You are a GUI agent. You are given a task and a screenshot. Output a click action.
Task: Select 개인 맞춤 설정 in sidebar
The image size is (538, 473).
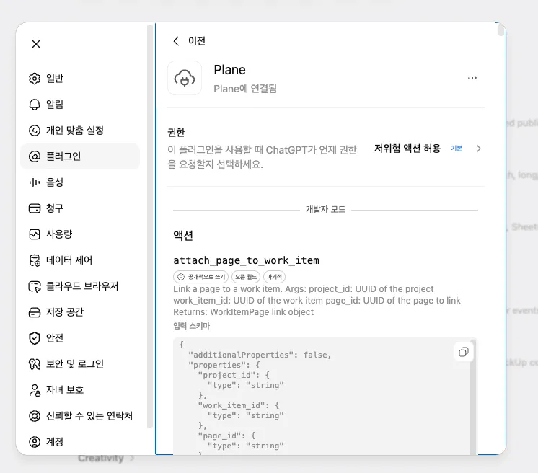click(80, 131)
